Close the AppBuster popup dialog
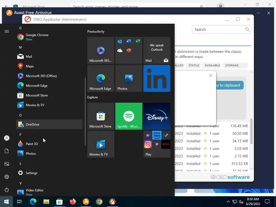The height and width of the screenshot is (207, 276). pos(211,75)
